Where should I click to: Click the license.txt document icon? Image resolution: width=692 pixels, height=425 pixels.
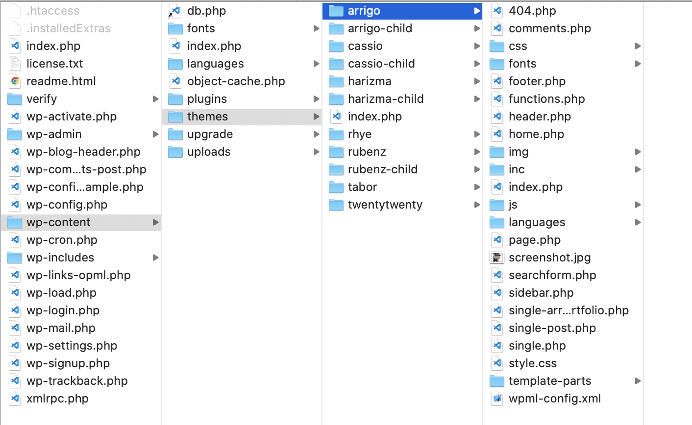[x=15, y=64]
